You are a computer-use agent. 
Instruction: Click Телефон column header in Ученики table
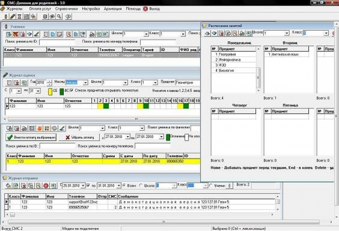point(110,50)
